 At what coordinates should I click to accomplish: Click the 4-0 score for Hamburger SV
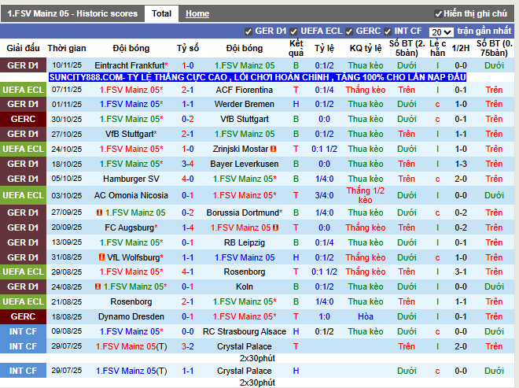tap(188, 179)
